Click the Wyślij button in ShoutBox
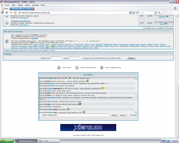The image size is (179, 143). tap(114, 115)
